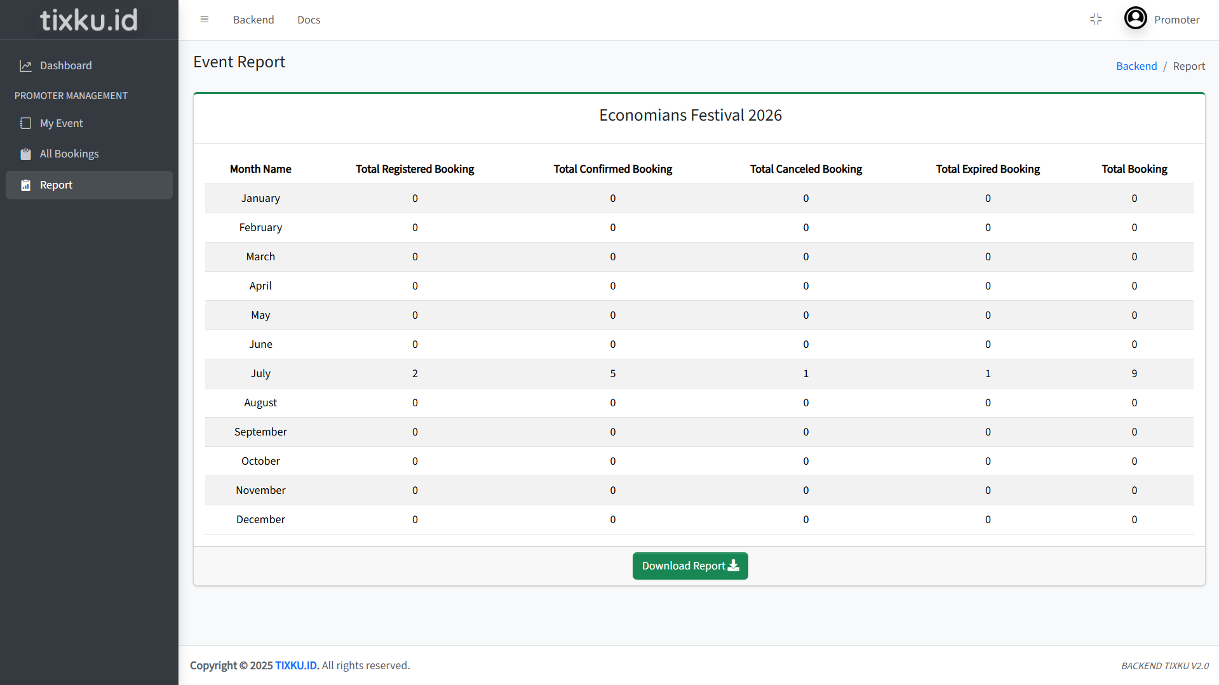
Task: Click the Total Confirmed Booking column header
Action: [x=612, y=169]
